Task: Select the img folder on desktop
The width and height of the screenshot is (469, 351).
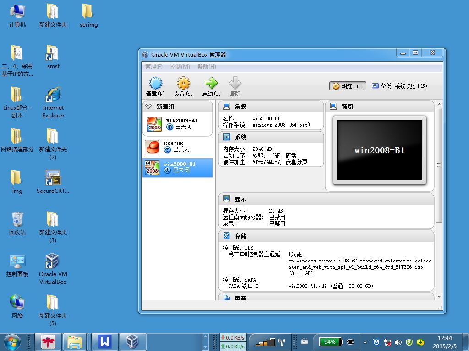Action: [17, 182]
